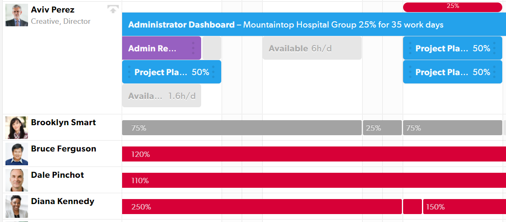Click right handle of the lower-right Project Pla... bar
This screenshot has height=222, width=506.
(494, 72)
